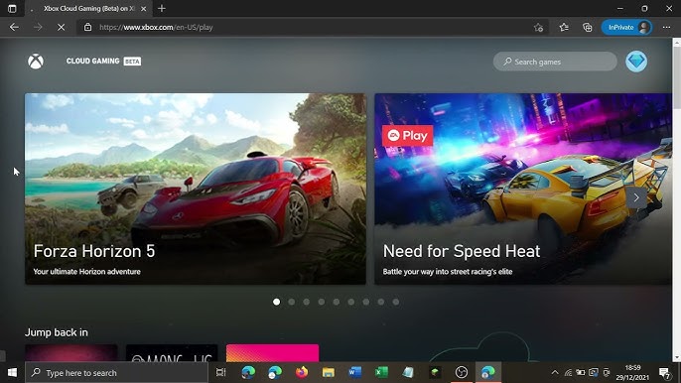Open Word from the taskbar
681x383 pixels.
pos(354,372)
